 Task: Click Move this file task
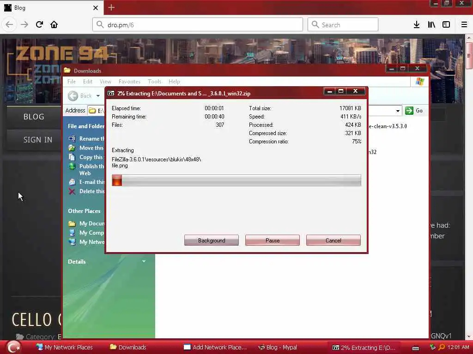pyautogui.click(x=86, y=148)
